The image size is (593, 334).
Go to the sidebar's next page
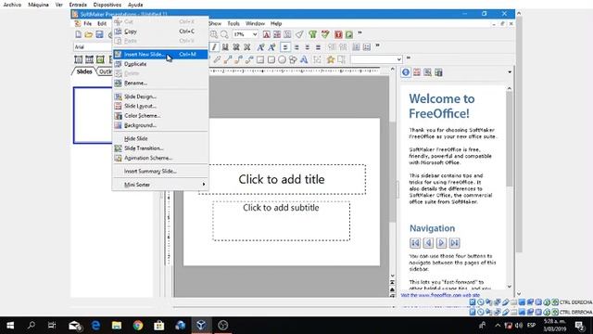[441, 243]
